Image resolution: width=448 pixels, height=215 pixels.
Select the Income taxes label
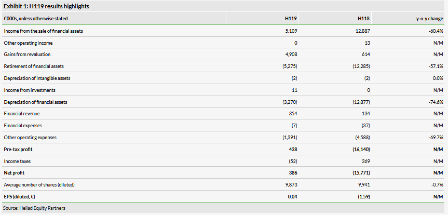point(18,161)
